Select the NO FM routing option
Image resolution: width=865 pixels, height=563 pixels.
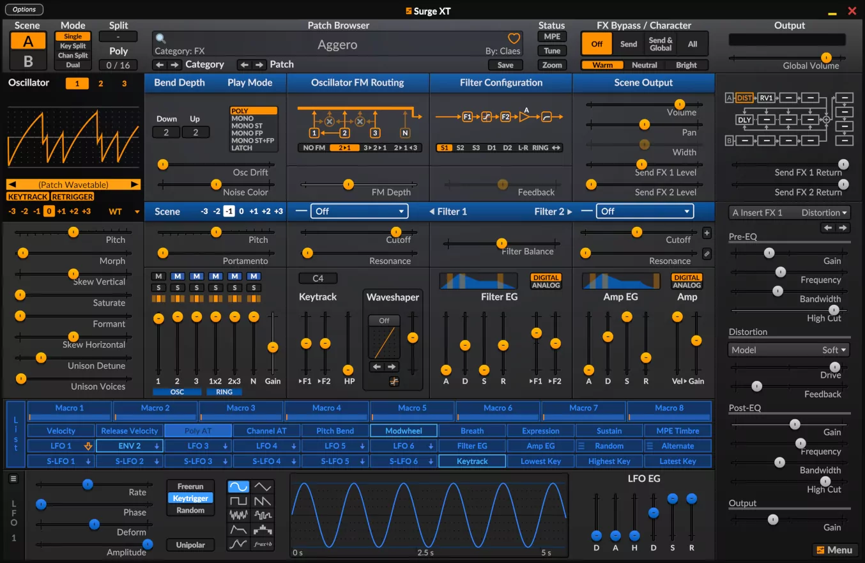pyautogui.click(x=314, y=148)
